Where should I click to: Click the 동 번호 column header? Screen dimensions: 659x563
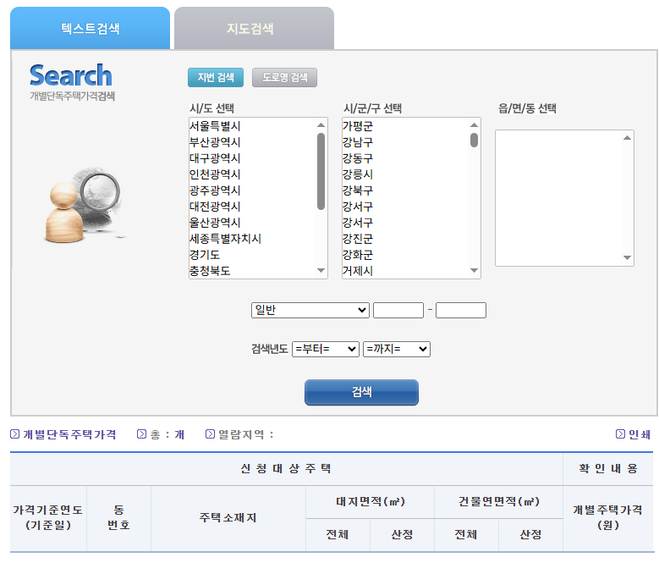coord(119,518)
